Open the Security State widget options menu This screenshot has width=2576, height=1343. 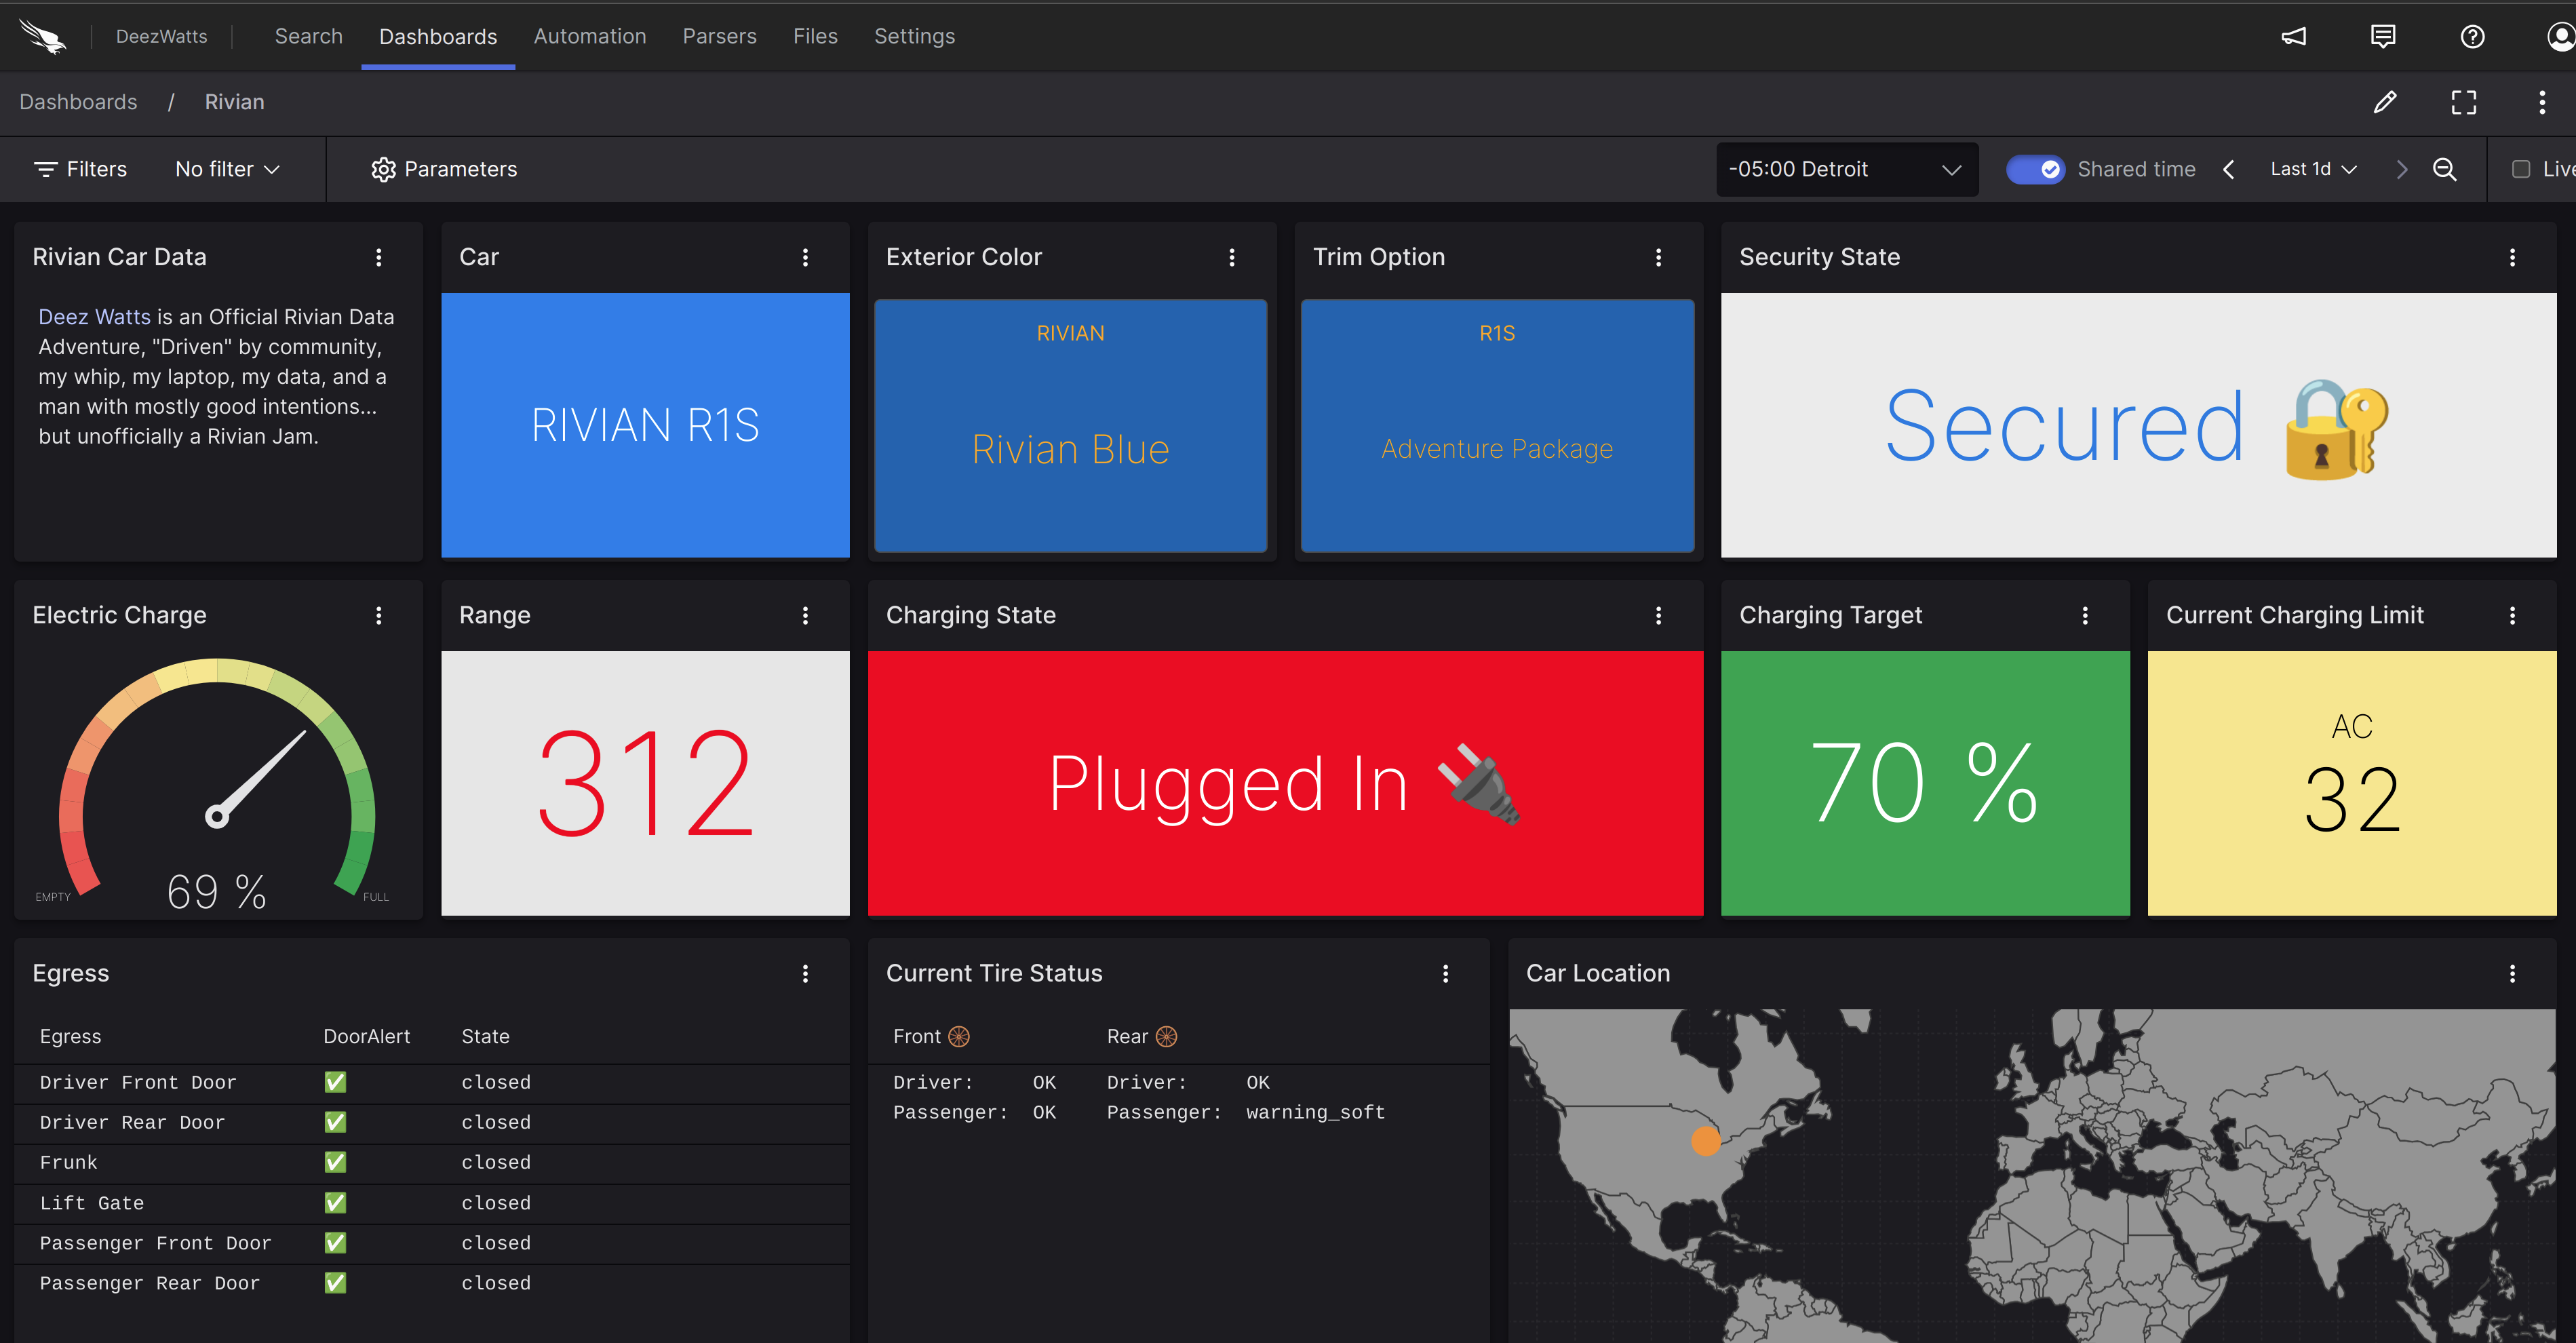[2511, 257]
